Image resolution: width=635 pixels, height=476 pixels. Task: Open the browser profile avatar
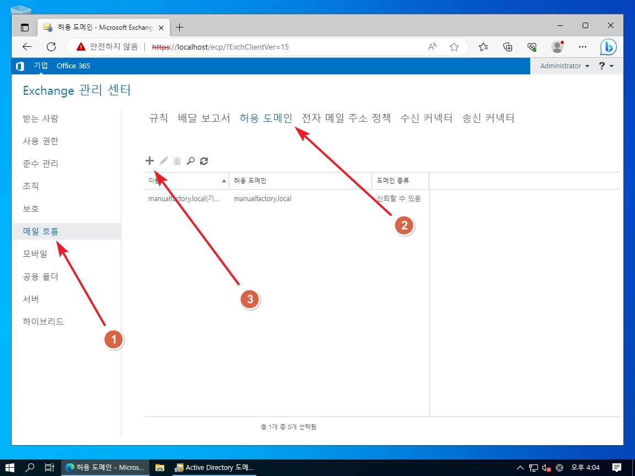558,47
